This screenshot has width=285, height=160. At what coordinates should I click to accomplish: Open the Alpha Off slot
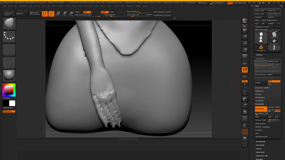pos(9,50)
